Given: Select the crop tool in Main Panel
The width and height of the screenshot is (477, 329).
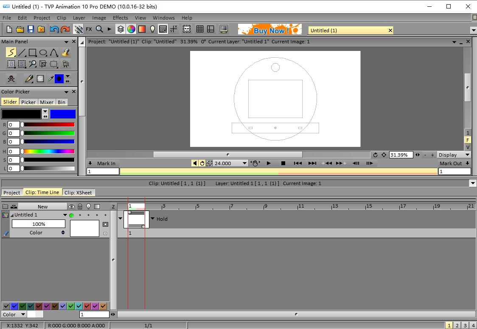Looking at the screenshot, I should (x=43, y=64).
